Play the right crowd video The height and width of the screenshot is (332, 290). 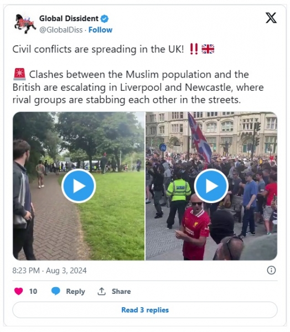click(211, 186)
